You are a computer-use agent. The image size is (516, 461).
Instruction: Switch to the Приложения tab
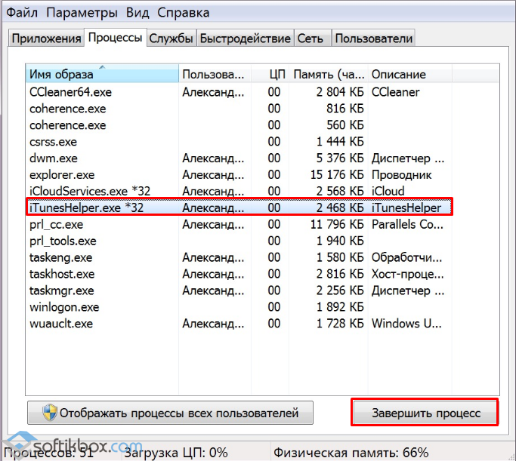point(46,38)
